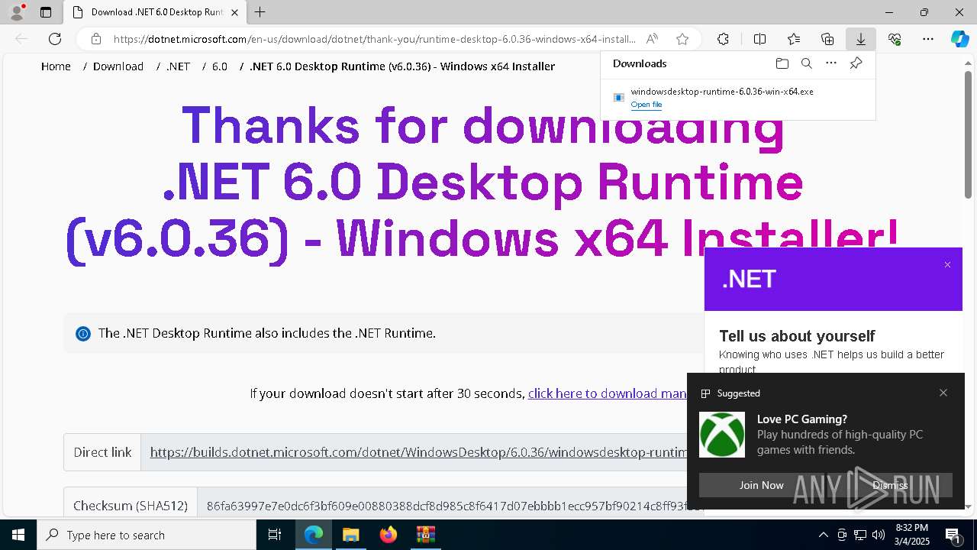Screen dimensions: 977x550
Task: Open a new browser tab
Action: pyautogui.click(x=260, y=12)
